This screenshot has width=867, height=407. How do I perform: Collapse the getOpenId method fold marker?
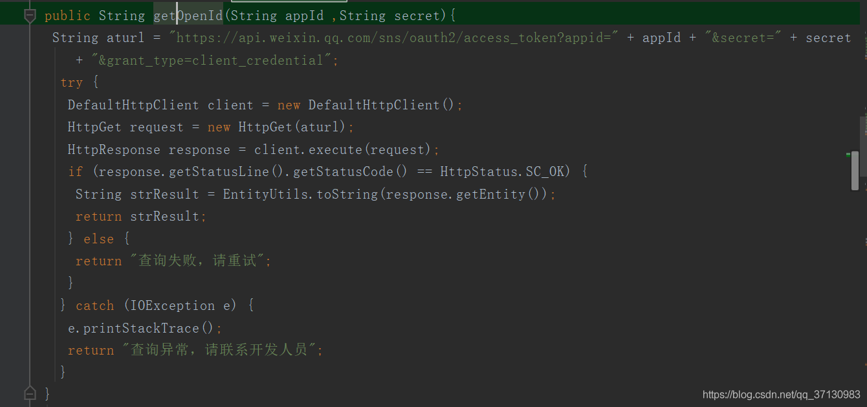point(30,16)
